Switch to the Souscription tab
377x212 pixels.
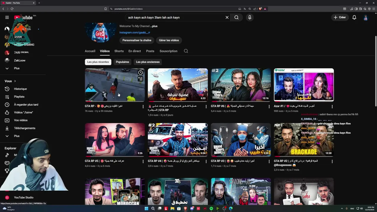(x=168, y=51)
